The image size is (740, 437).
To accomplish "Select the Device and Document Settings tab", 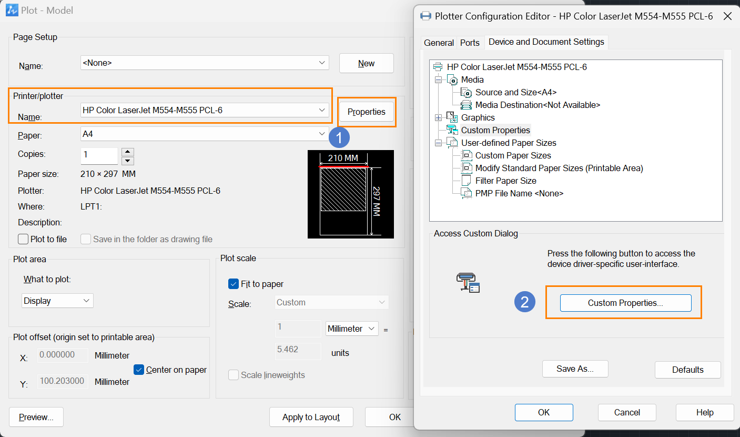I will (x=546, y=42).
